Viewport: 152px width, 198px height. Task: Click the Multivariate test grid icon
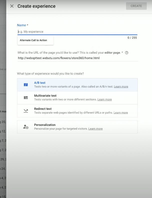26,98
